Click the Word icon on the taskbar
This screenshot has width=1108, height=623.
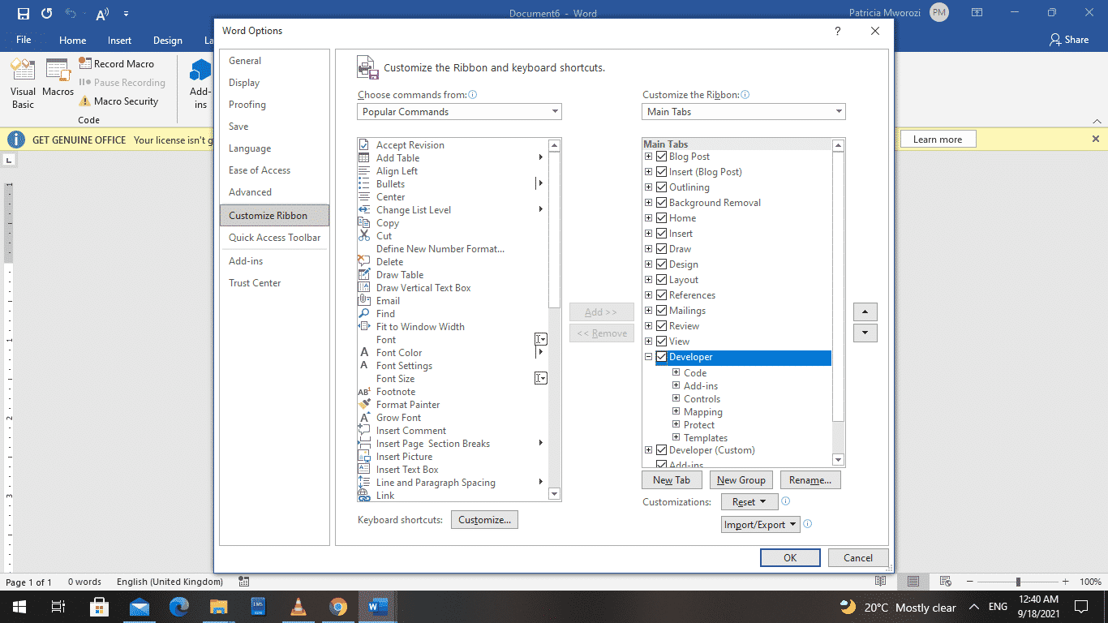point(378,607)
